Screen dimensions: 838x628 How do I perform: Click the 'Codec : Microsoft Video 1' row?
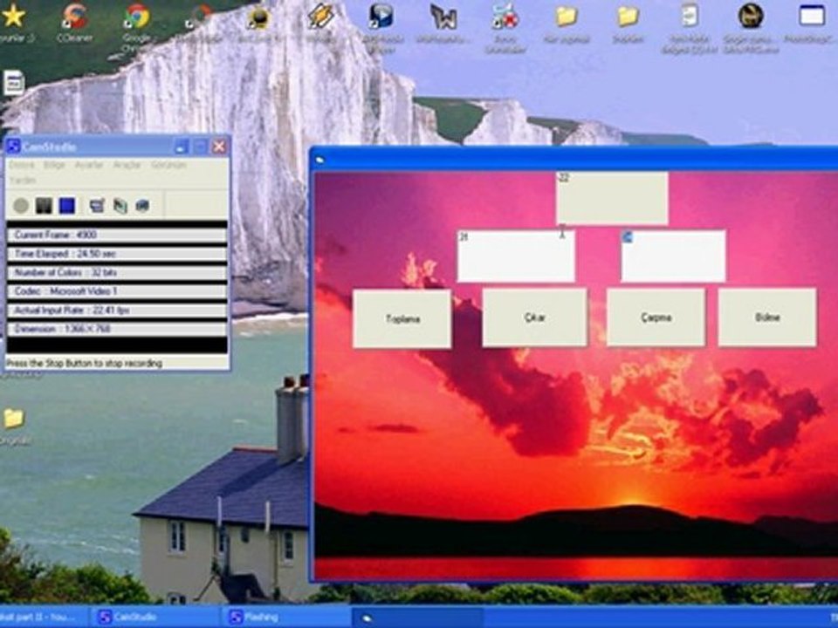click(116, 291)
